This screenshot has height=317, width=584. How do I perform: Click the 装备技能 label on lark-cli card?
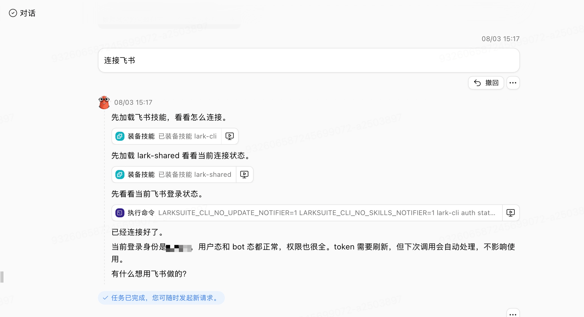tap(141, 136)
